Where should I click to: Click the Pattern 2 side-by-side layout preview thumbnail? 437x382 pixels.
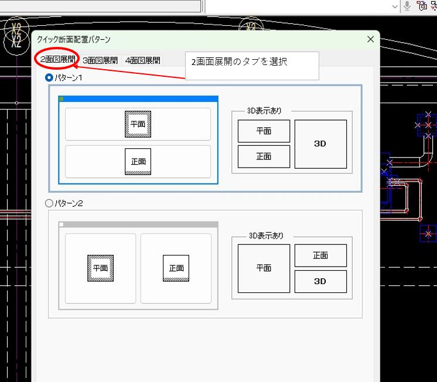point(138,266)
